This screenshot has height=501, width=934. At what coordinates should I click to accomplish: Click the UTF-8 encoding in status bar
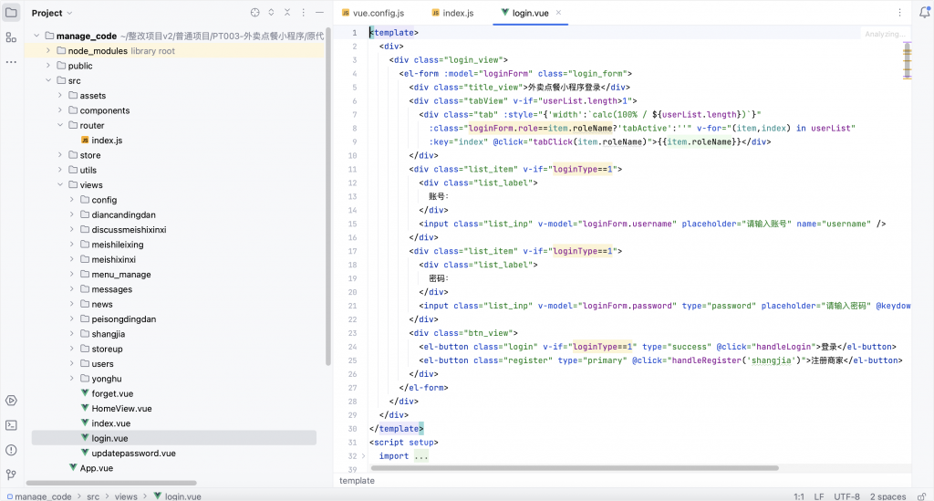click(x=845, y=496)
